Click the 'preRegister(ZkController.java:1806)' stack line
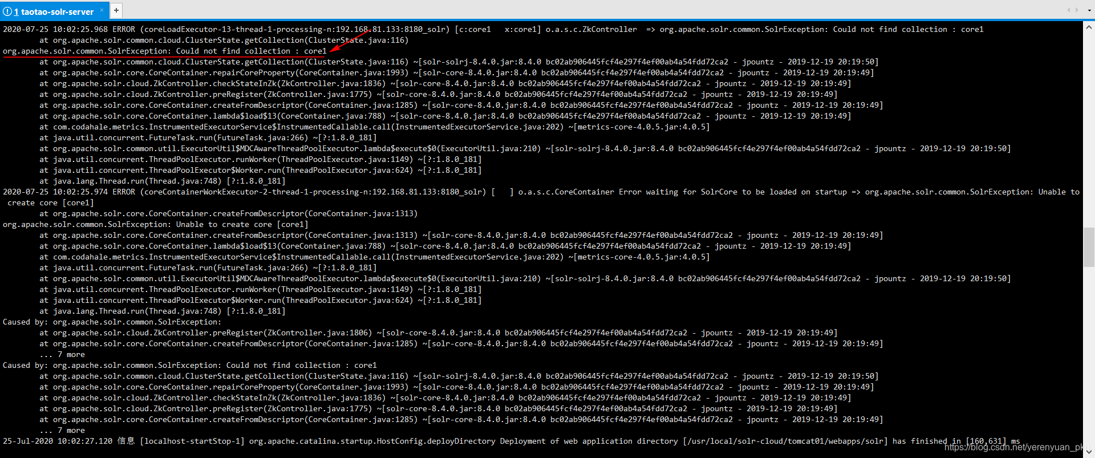Image resolution: width=1095 pixels, height=458 pixels. click(x=439, y=333)
